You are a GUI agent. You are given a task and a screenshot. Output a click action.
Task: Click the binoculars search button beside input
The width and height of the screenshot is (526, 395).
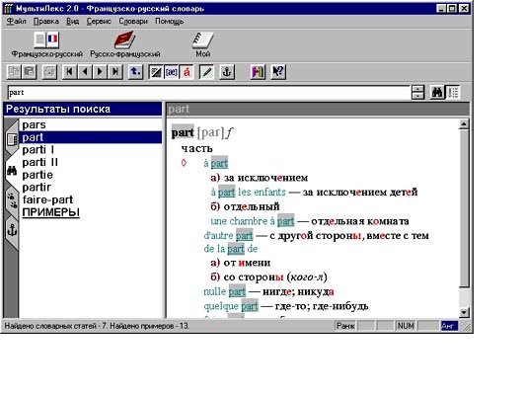[437, 92]
